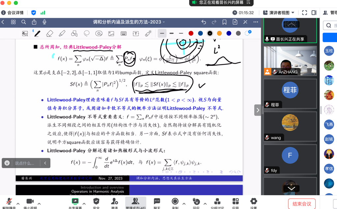This screenshot has width=337, height=209.
Task: Pick the red pen color swatch
Action: pyautogui.click(x=191, y=33)
